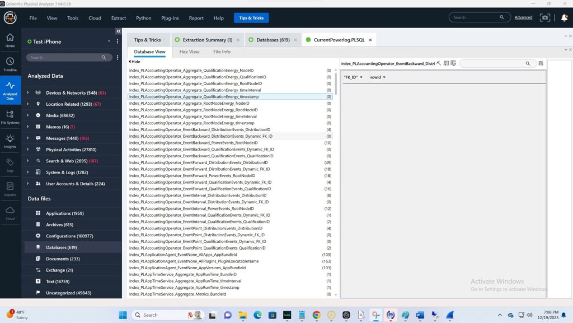Open the Advanced search link
This screenshot has height=323, width=573.
523,17
